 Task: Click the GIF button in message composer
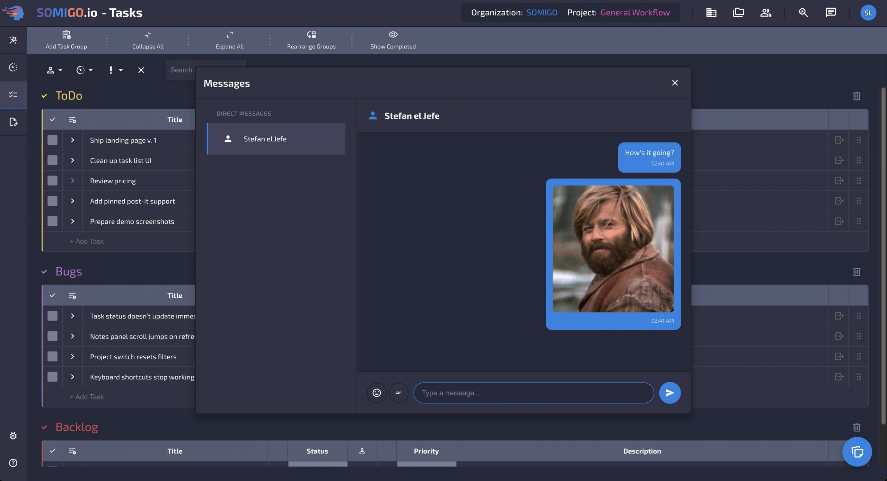pyautogui.click(x=398, y=393)
